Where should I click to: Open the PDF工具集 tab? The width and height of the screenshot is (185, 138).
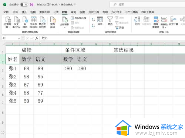148,12
